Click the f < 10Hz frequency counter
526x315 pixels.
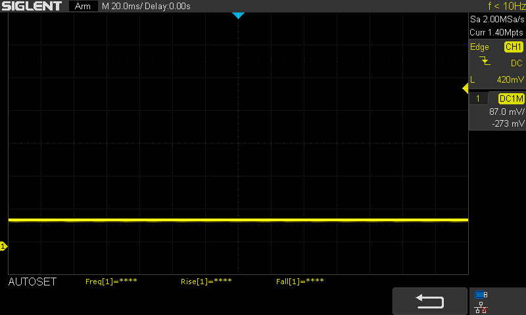[x=506, y=6]
